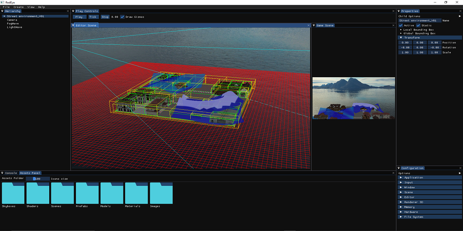The width and height of the screenshot is (463, 231).
Task: Open the Shaders assets folder
Action: click(37, 194)
